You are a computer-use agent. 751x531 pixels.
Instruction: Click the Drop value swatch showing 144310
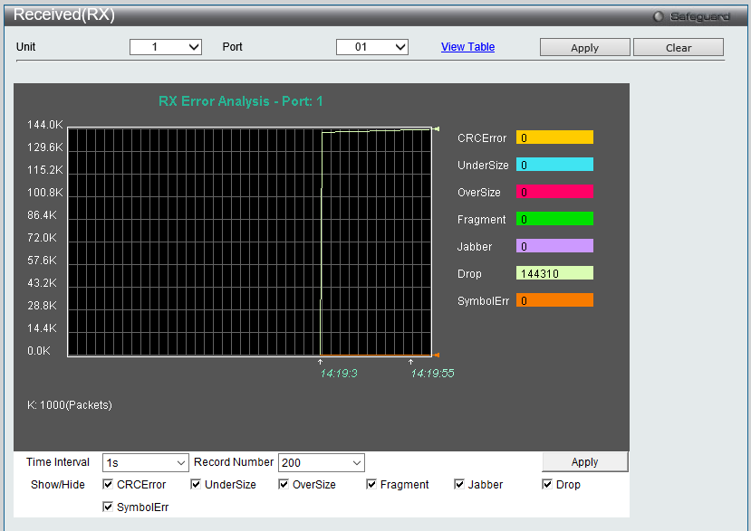click(554, 273)
